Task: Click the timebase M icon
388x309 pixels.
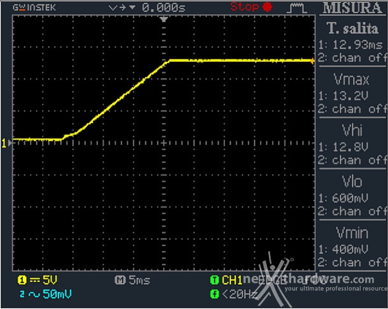Action: tap(120, 280)
